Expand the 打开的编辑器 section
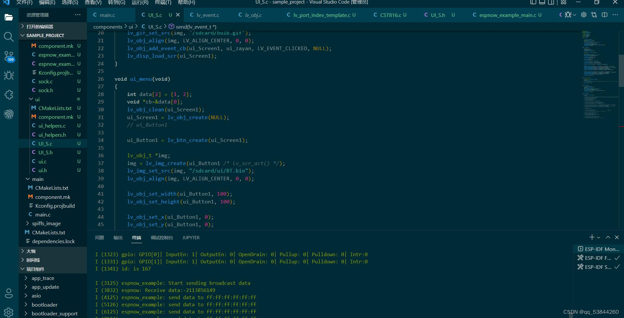 click(53, 26)
